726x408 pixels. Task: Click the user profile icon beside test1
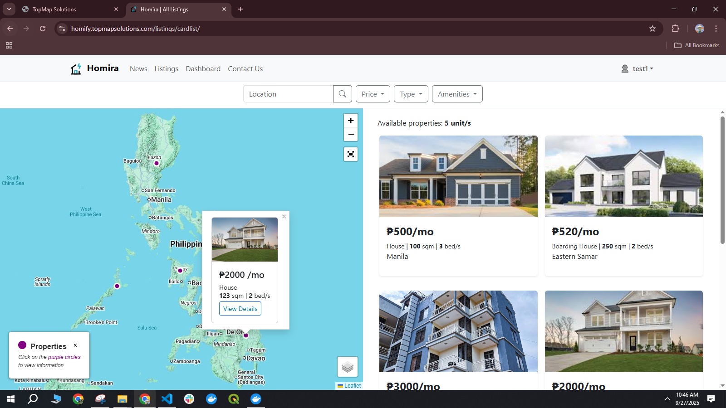coord(625,68)
